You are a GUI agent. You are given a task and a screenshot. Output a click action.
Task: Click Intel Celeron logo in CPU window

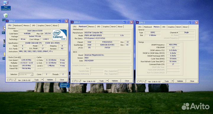tap(59, 35)
